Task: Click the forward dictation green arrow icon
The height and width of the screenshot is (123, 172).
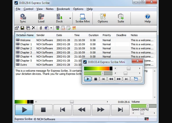Action: tap(58, 28)
